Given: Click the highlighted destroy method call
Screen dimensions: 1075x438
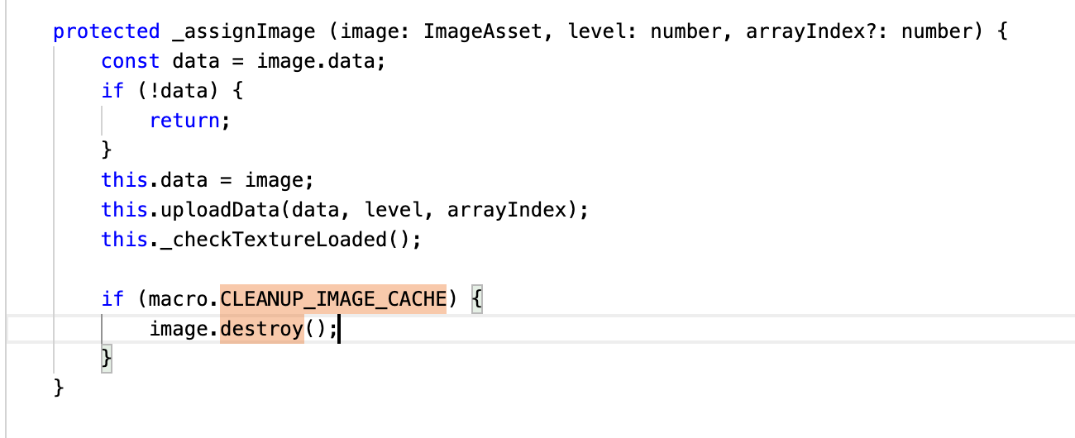Looking at the screenshot, I should coord(262,329).
